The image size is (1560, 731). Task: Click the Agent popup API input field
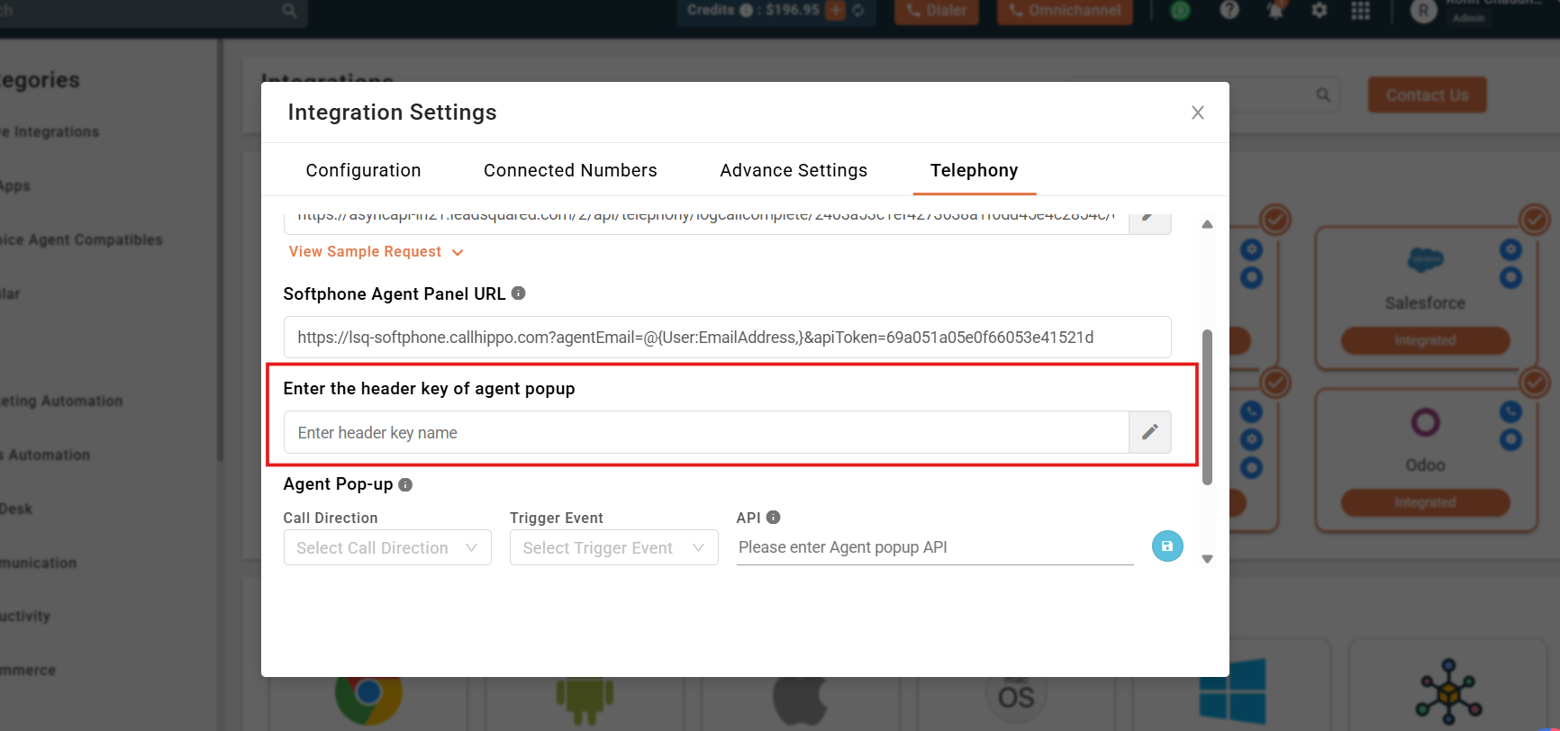935,547
